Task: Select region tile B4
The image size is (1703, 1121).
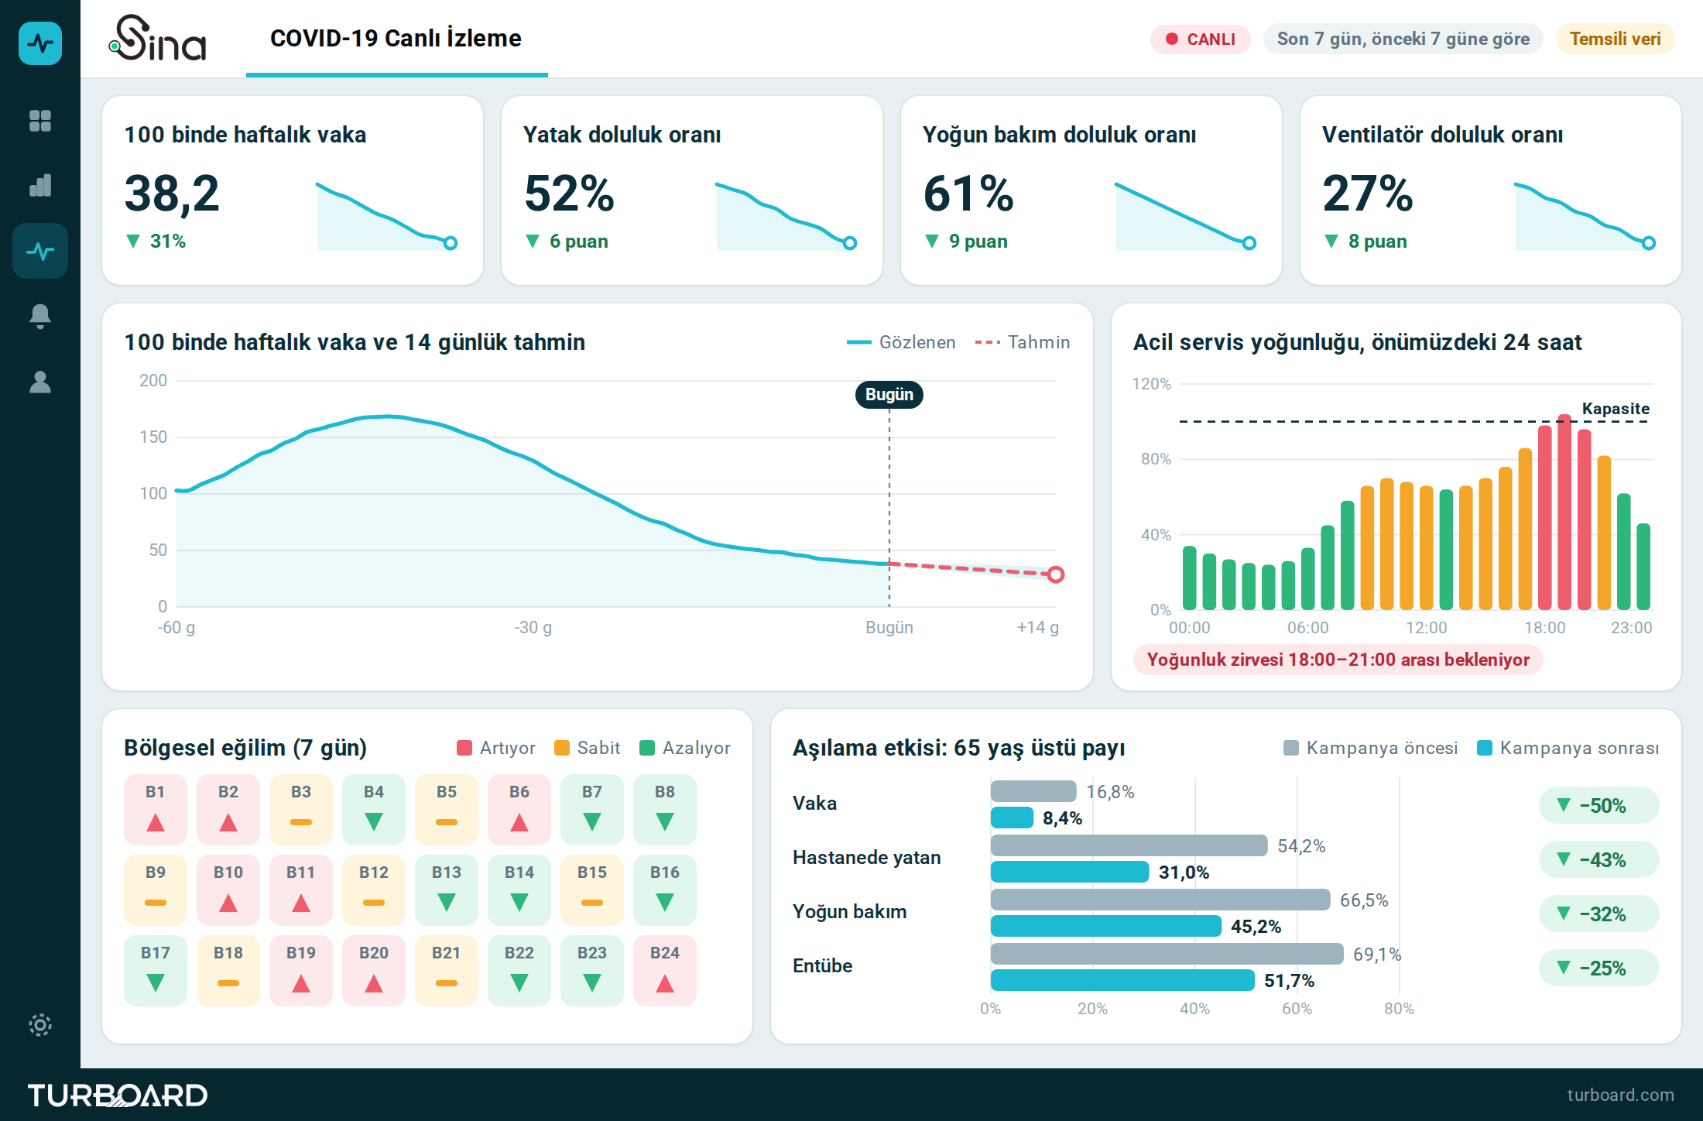Action: 374,810
